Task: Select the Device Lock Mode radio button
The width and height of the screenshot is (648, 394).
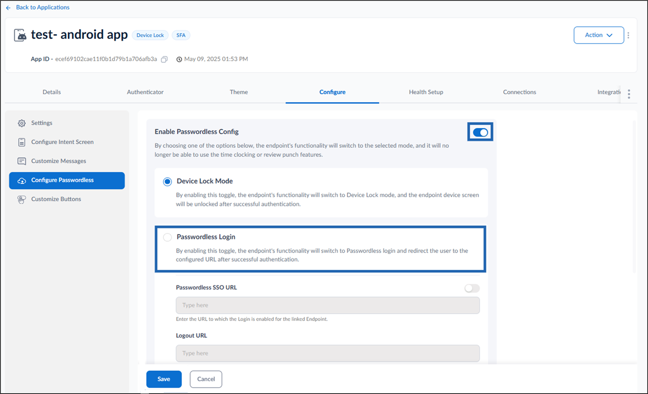Action: pyautogui.click(x=167, y=182)
